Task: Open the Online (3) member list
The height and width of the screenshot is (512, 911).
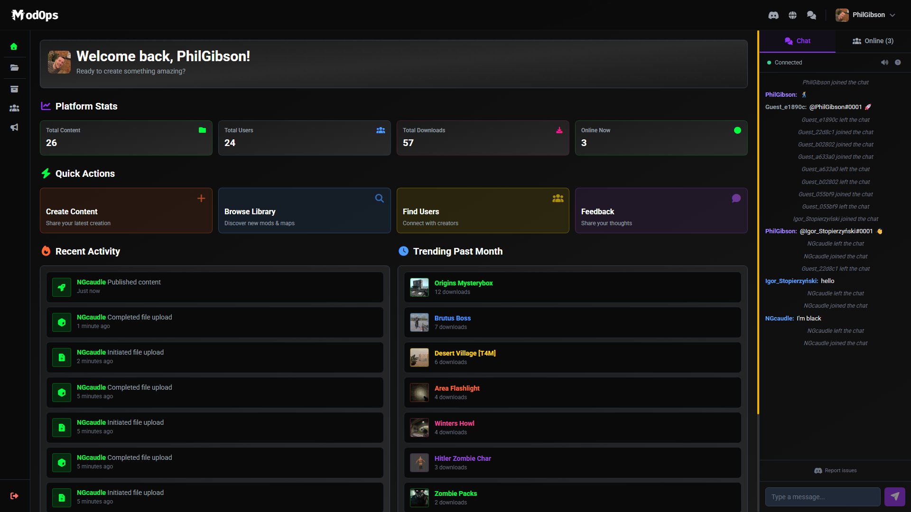Action: (873, 41)
